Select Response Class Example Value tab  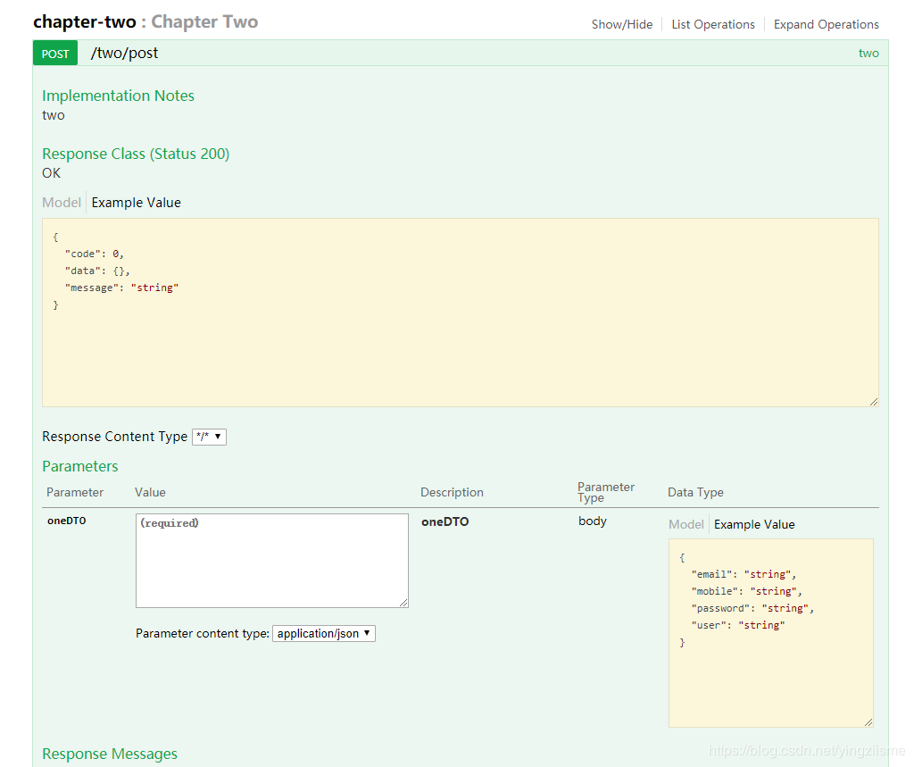137,203
